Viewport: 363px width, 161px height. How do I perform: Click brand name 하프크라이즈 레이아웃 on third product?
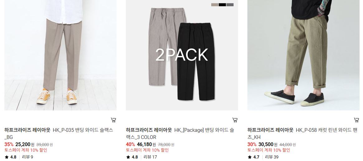[270, 130]
